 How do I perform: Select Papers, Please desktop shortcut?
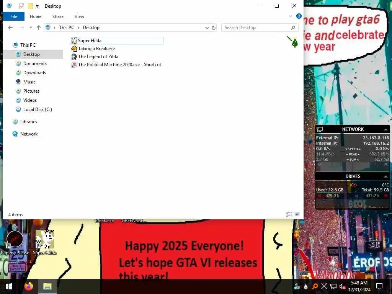pos(15,242)
